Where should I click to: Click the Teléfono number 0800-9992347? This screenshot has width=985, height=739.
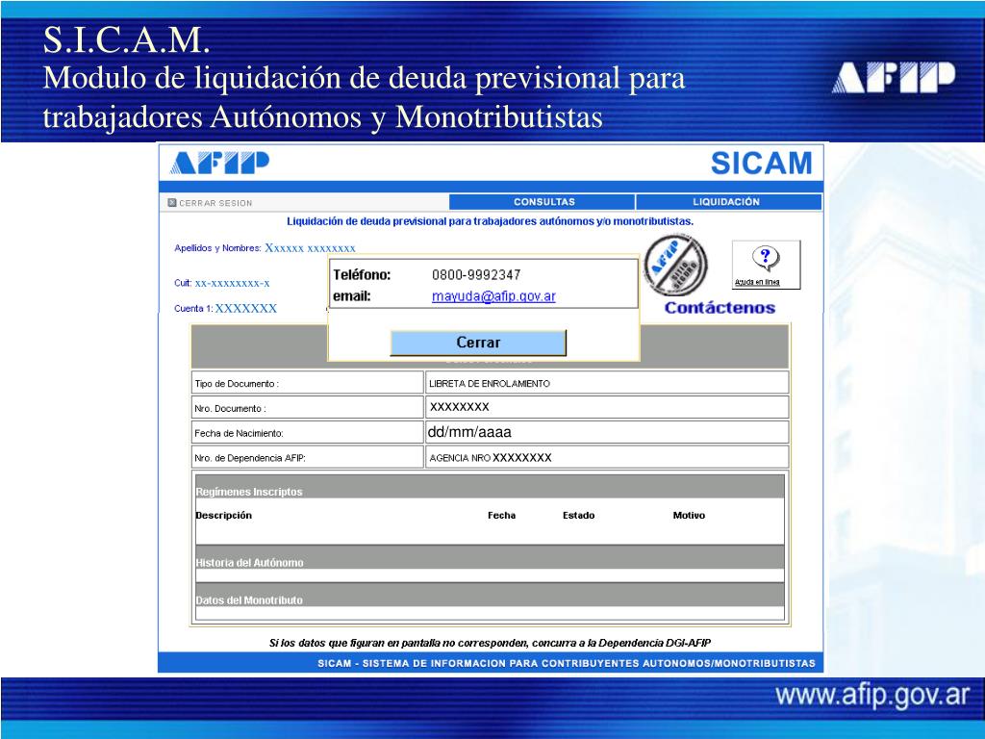tap(476, 274)
